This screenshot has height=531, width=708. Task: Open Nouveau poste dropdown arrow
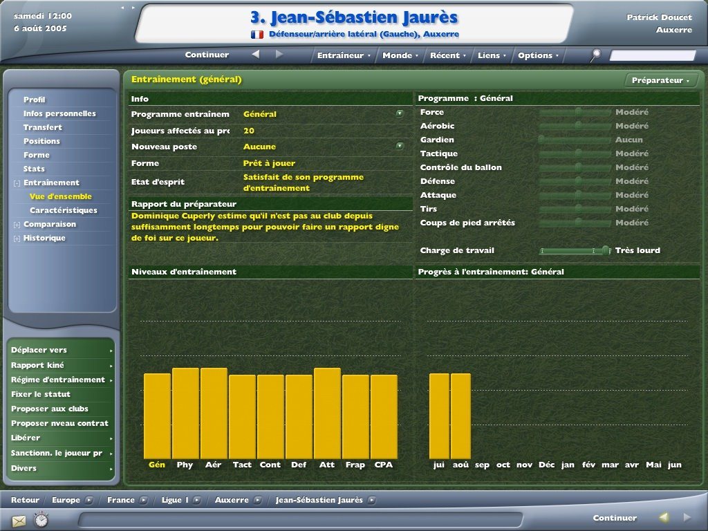400,146
